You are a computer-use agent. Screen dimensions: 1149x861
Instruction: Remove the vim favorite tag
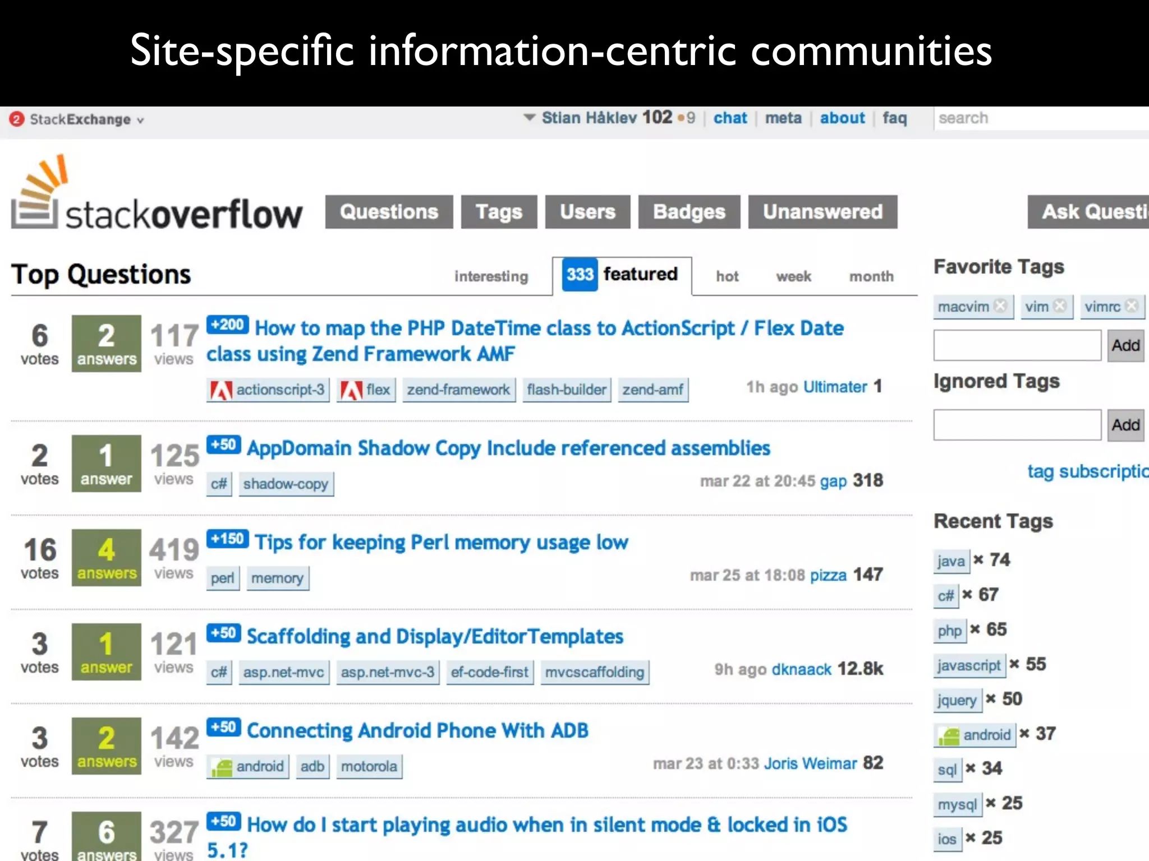(x=1059, y=306)
